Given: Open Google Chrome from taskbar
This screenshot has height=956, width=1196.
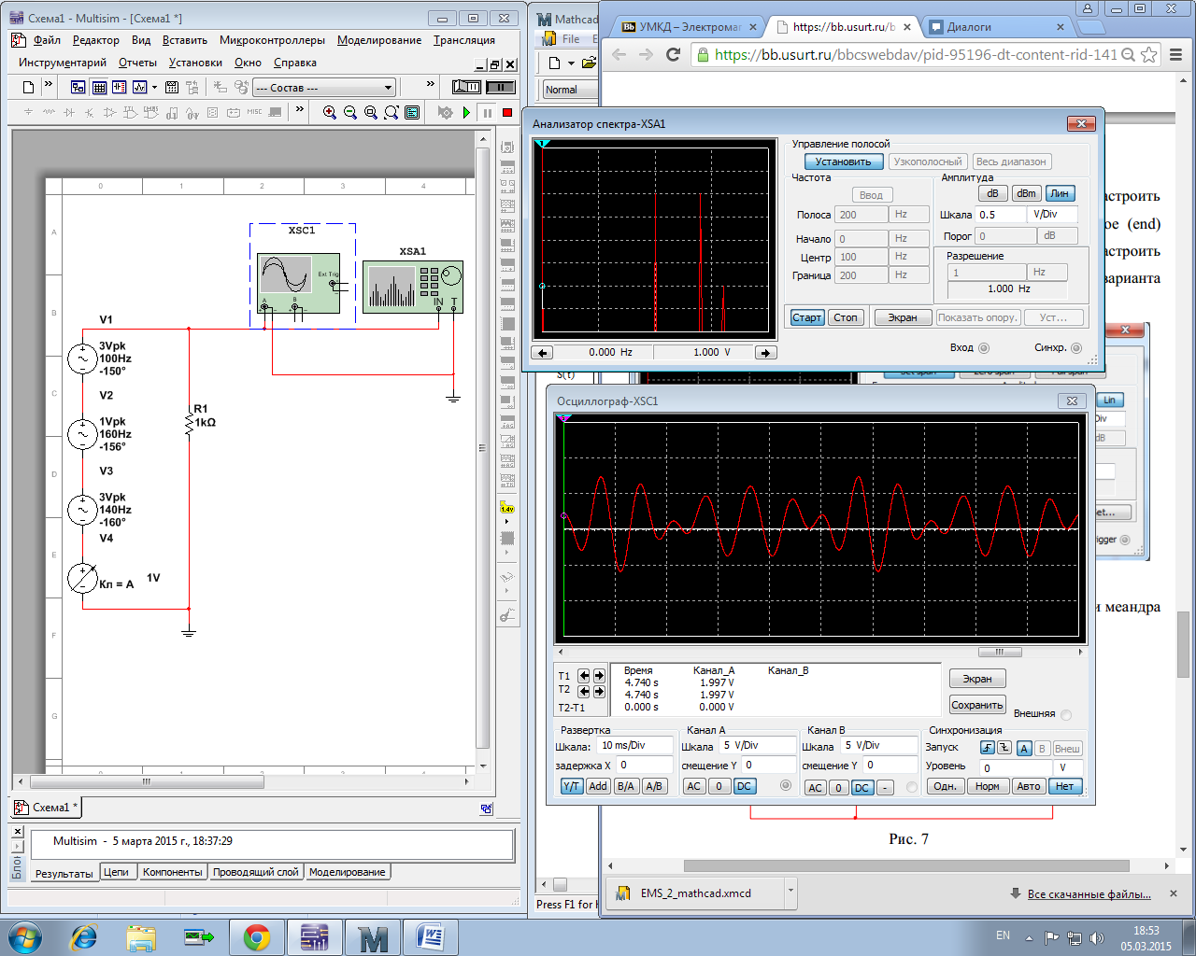Looking at the screenshot, I should point(257,937).
